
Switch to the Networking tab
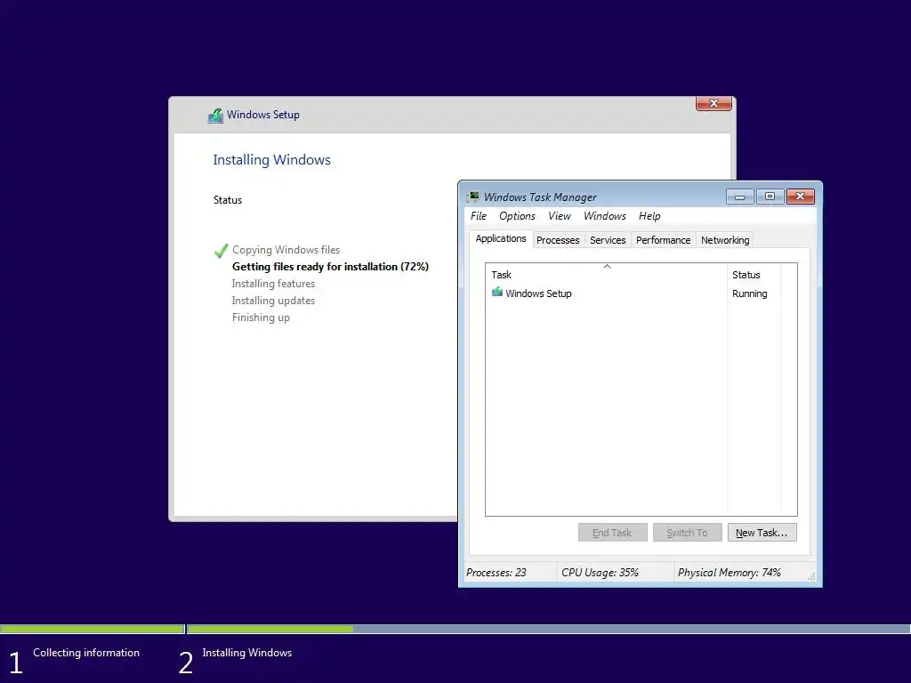point(724,240)
